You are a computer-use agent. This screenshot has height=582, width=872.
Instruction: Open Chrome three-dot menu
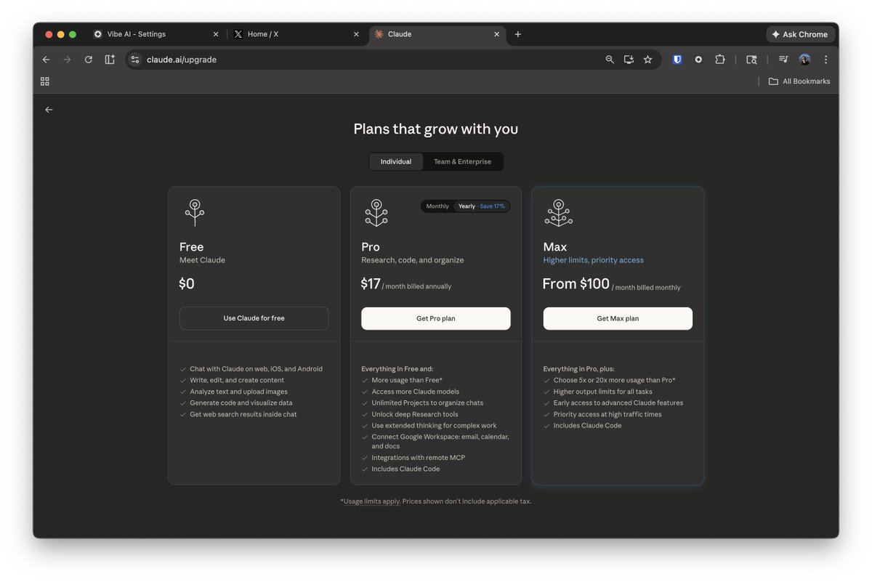pyautogui.click(x=825, y=60)
